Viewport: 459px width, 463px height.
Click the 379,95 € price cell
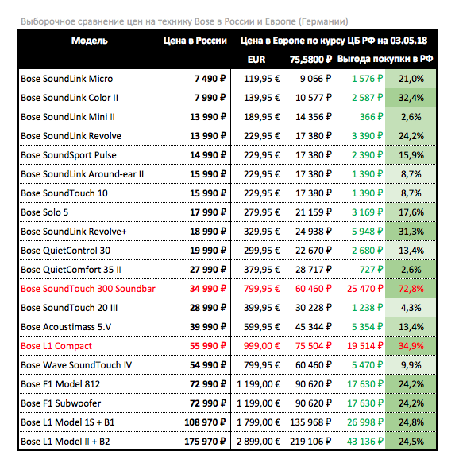(x=262, y=270)
